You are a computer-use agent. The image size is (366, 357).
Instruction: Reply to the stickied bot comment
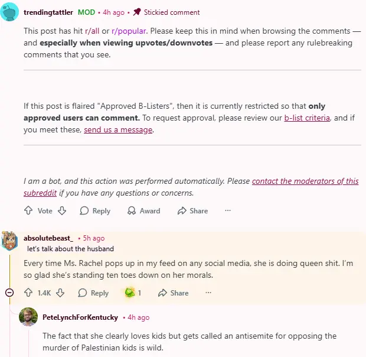tap(95, 211)
